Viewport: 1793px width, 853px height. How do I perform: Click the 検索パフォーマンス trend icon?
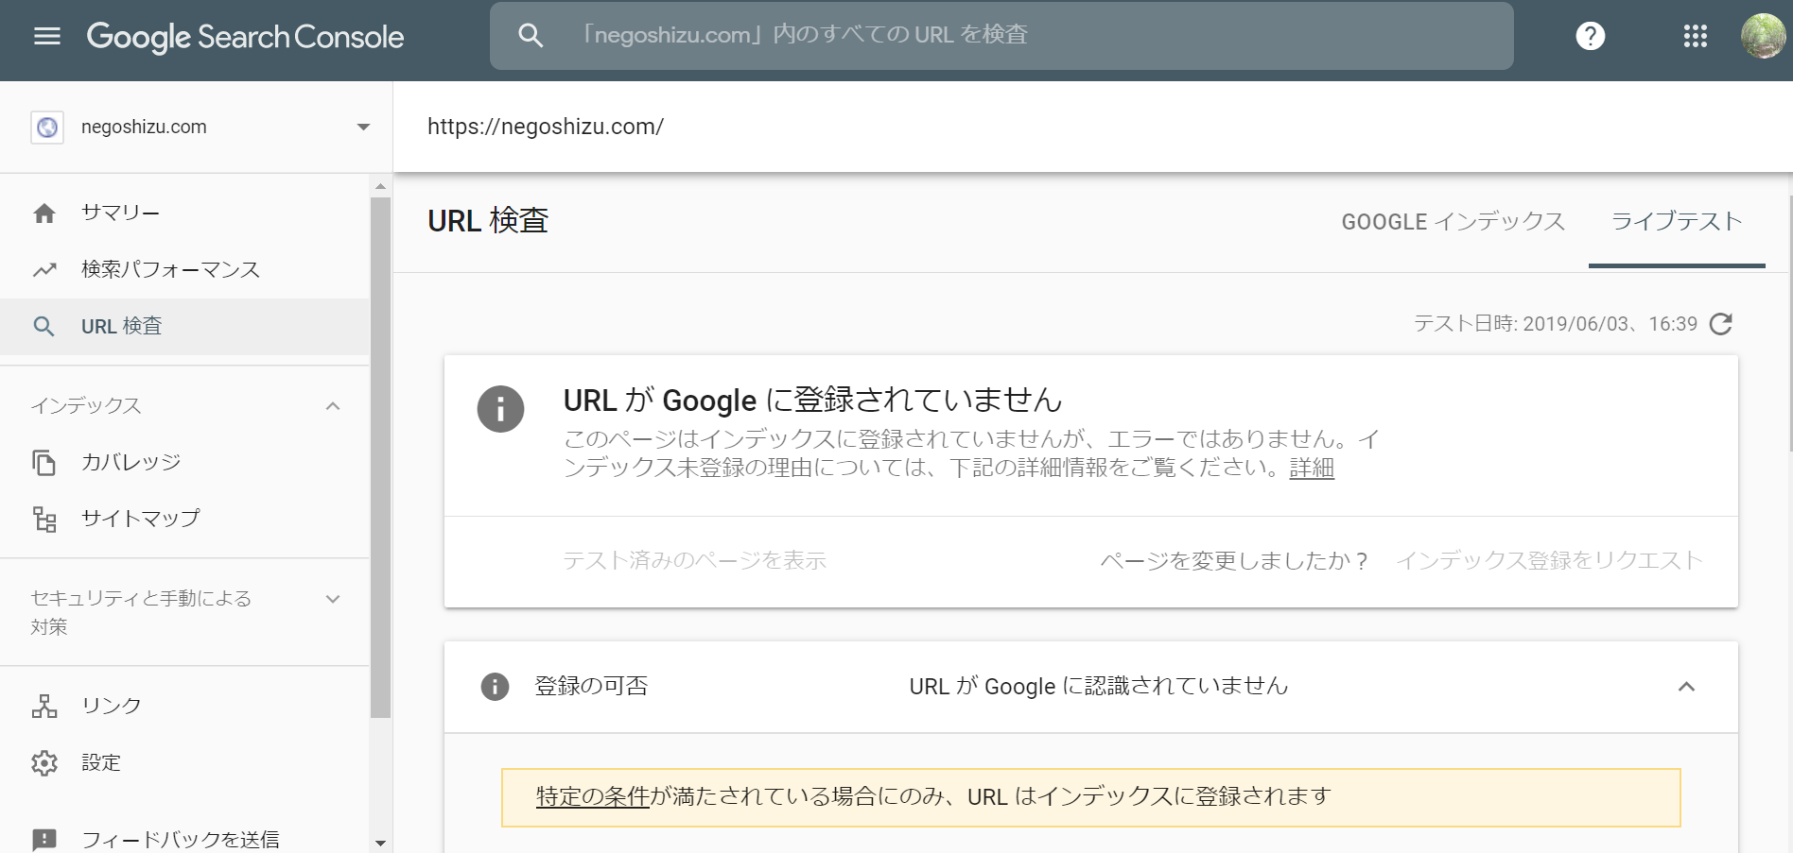[44, 270]
